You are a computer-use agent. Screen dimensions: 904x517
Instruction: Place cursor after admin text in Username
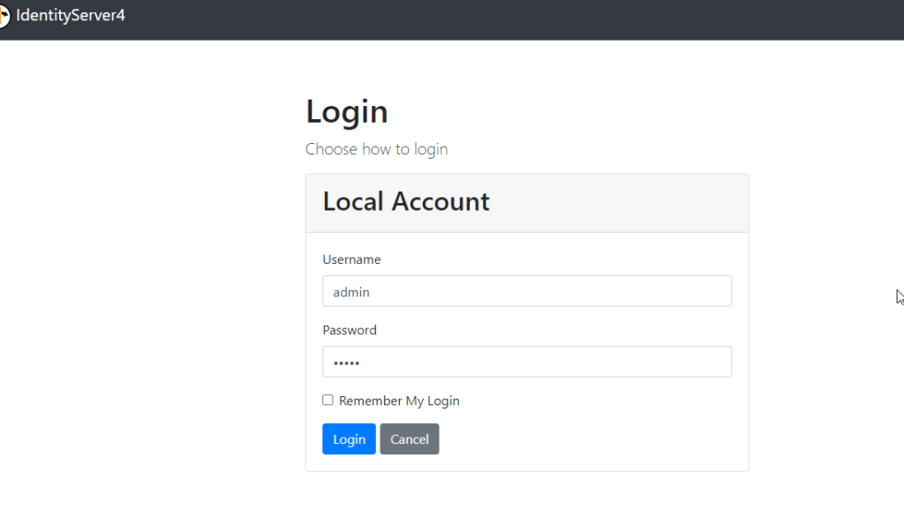(372, 292)
